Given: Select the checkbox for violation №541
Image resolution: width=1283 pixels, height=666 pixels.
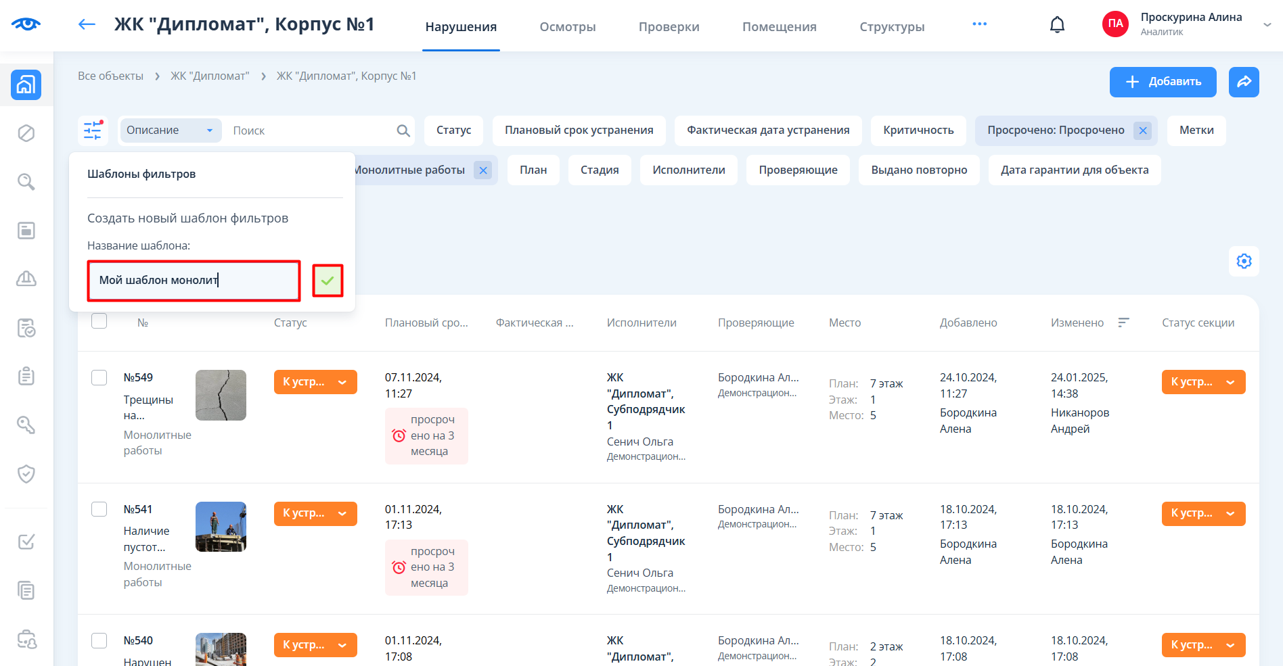Looking at the screenshot, I should (99, 509).
